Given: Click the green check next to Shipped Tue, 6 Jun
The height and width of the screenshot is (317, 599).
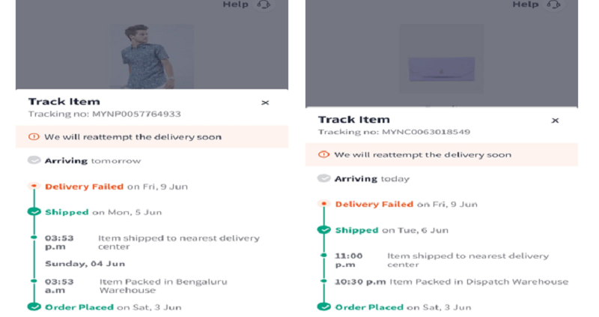Looking at the screenshot, I should [x=324, y=230].
